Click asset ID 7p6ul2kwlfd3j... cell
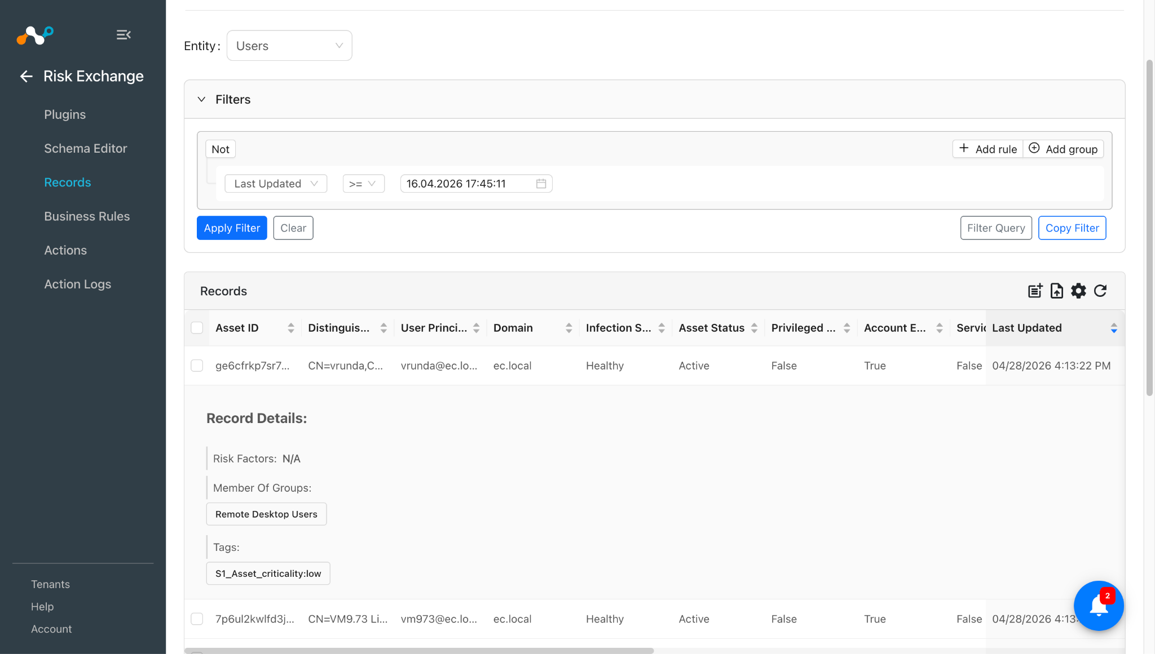 (x=255, y=619)
